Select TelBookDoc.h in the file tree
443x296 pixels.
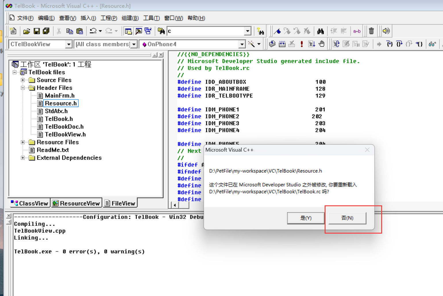(x=64, y=127)
